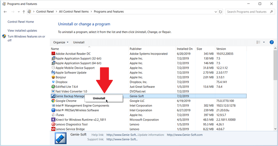278x146 pixels.
Task: Select the Lenovo Diagnostics Tool name
Action: point(72,124)
